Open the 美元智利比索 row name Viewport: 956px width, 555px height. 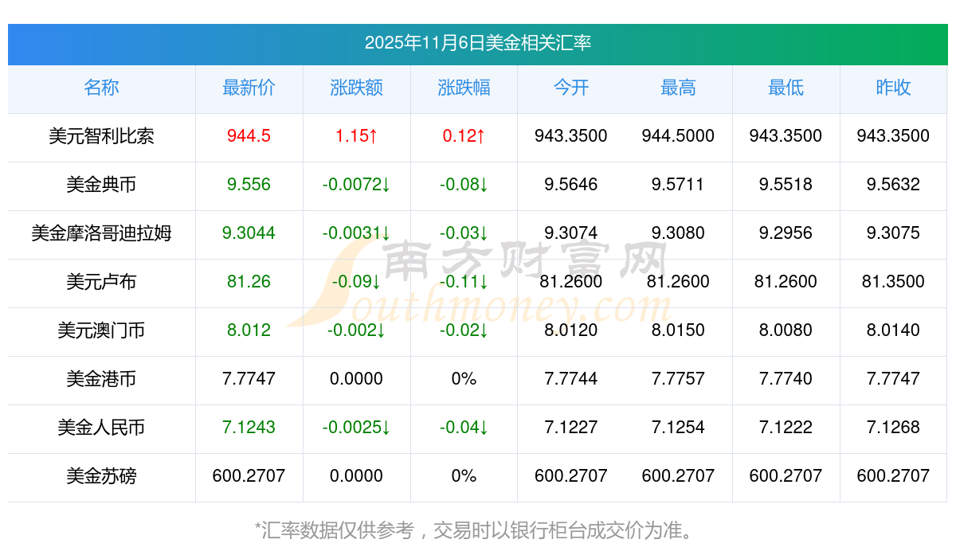[101, 136]
